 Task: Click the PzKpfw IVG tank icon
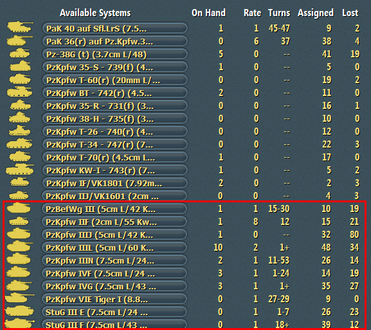[x=19, y=285]
